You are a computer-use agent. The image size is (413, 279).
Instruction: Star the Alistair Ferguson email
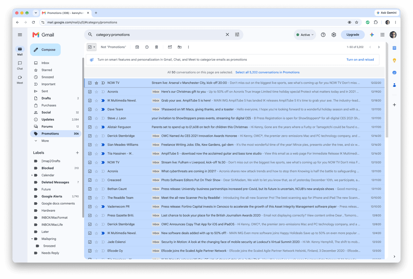pyautogui.click(x=96, y=127)
